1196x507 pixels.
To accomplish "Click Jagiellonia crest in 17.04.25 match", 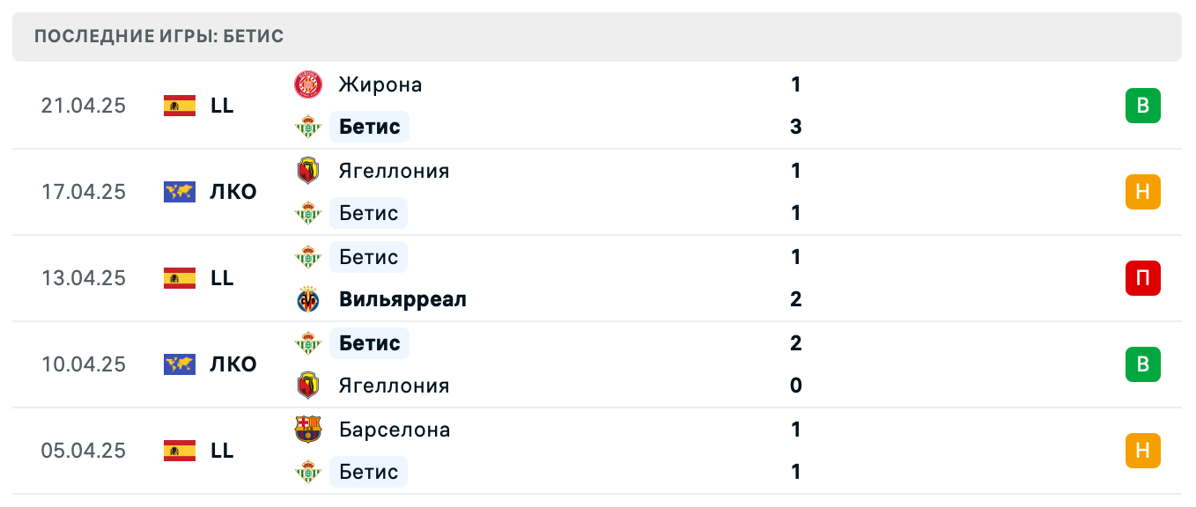I will coord(308,171).
